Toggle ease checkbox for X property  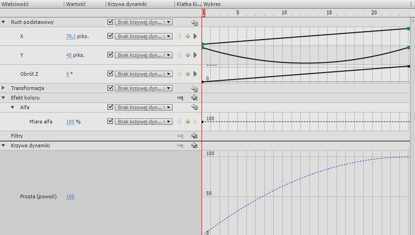110,36
